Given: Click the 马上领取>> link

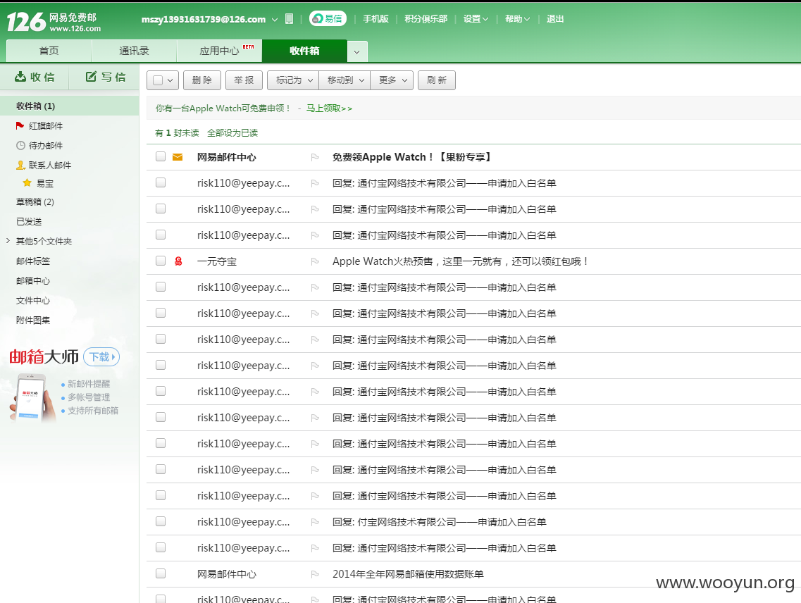Looking at the screenshot, I should coord(329,108).
